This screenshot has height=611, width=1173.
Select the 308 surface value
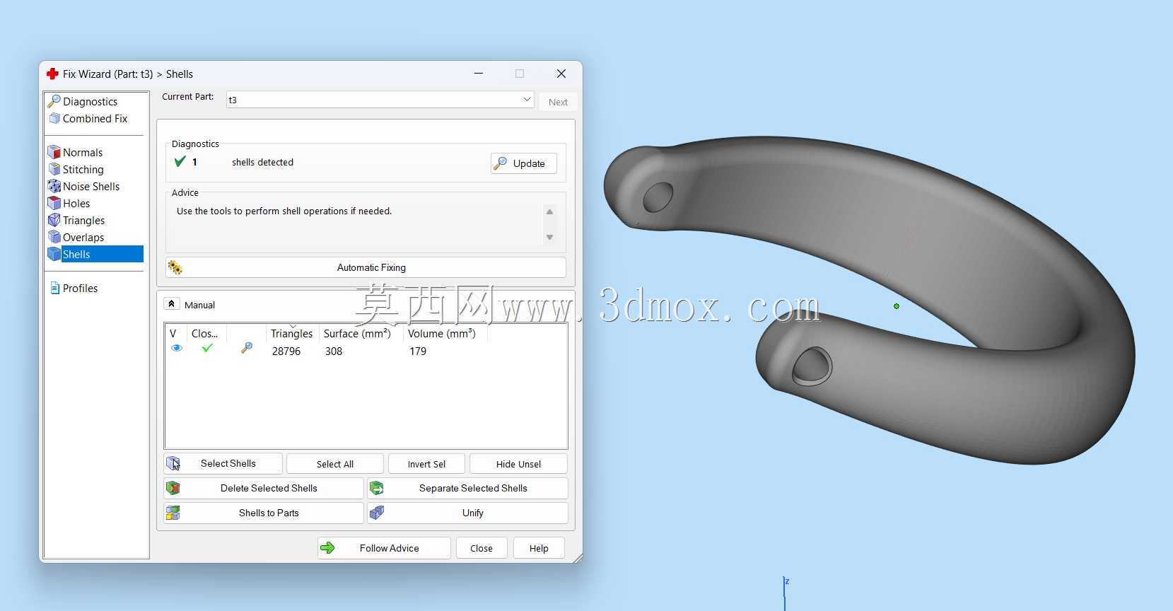334,351
